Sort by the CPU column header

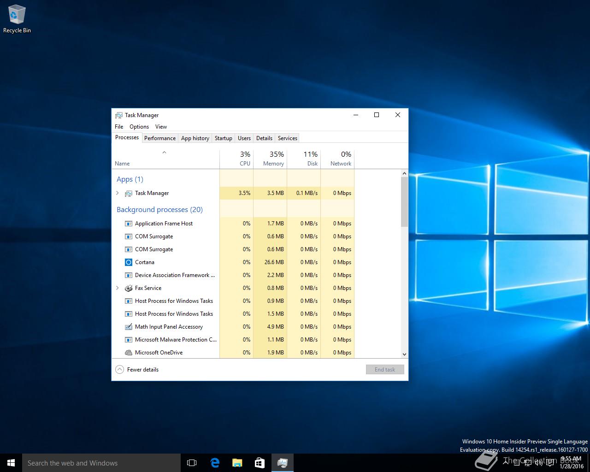[x=236, y=158]
